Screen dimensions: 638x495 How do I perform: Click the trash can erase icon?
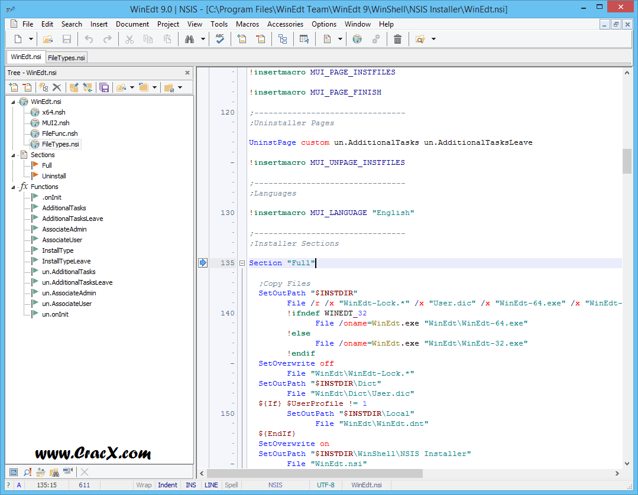pyautogui.click(x=397, y=40)
